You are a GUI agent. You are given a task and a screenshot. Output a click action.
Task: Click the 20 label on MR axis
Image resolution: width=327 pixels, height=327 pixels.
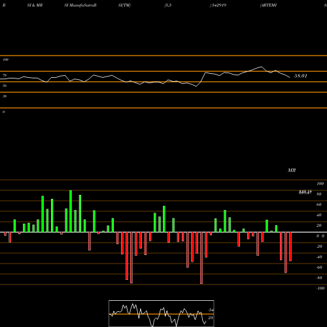click(x=319, y=226)
